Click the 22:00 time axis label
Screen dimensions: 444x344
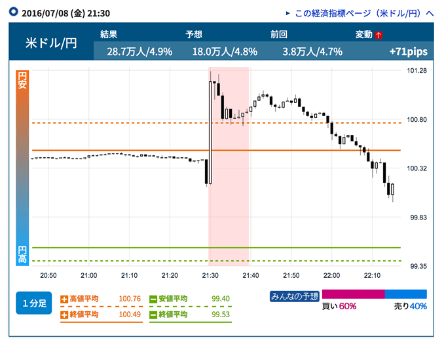click(331, 275)
